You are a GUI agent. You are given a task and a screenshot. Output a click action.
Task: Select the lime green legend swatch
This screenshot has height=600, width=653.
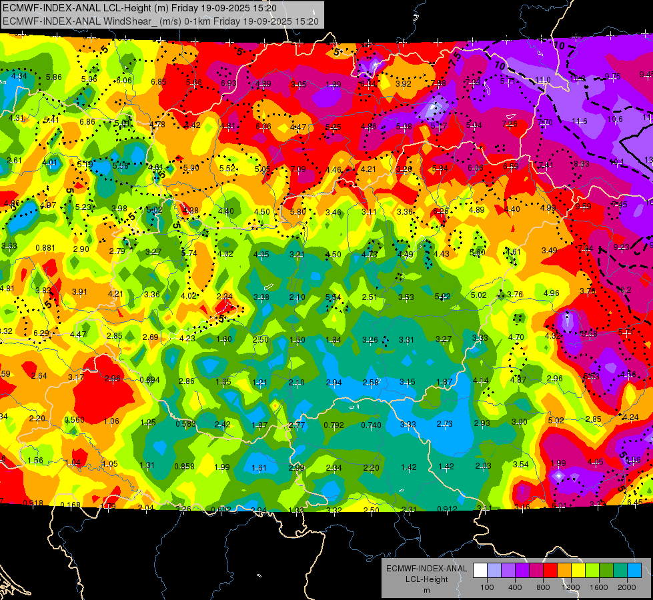pos(592,571)
